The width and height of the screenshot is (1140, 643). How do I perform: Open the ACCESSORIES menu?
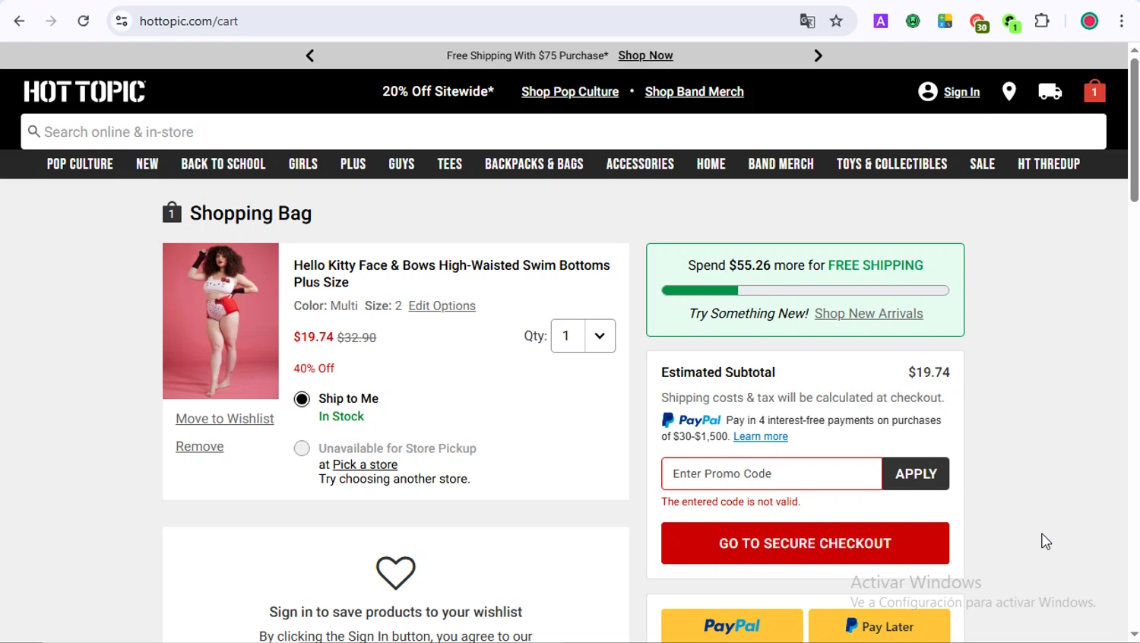coord(640,164)
